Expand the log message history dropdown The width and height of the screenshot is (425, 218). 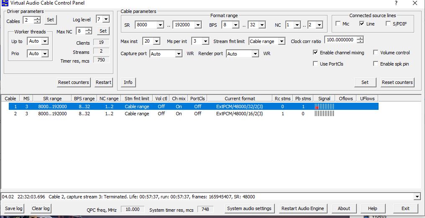pos(417,197)
